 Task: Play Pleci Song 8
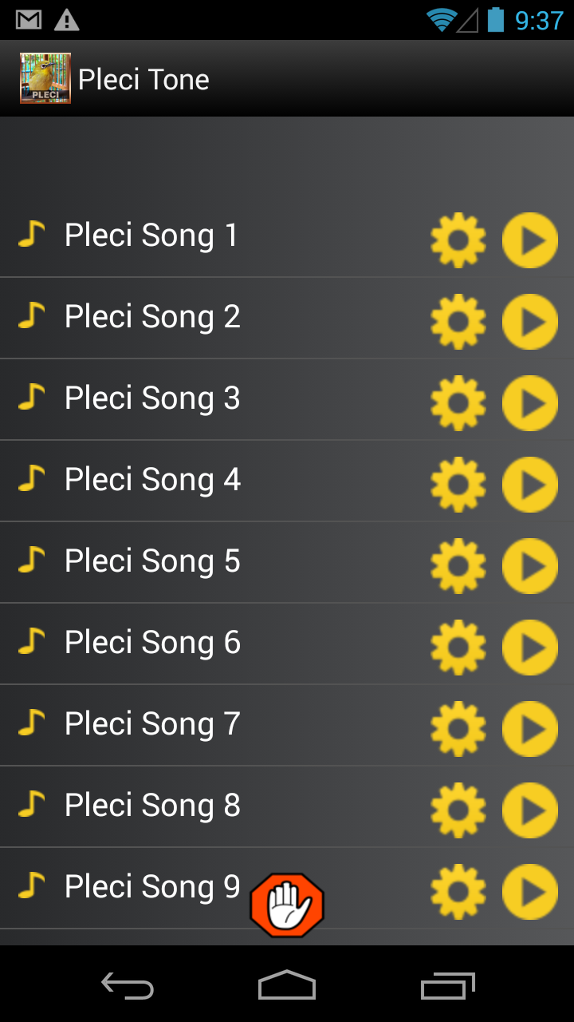point(529,810)
